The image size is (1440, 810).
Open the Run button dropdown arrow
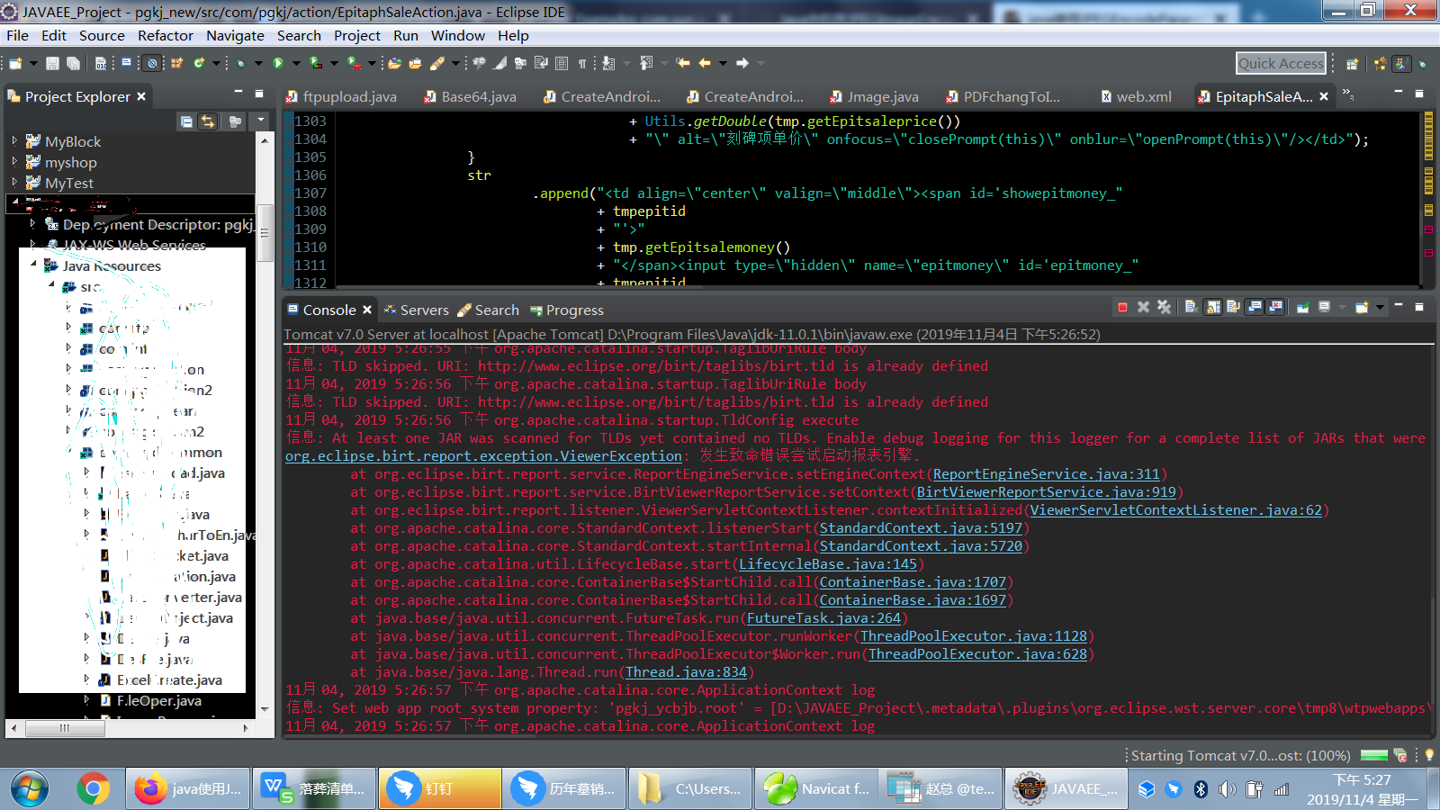(x=296, y=63)
